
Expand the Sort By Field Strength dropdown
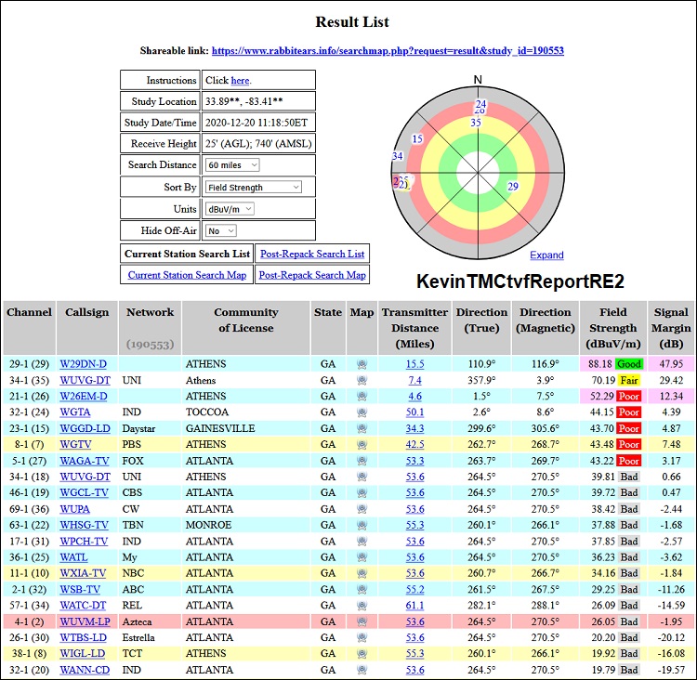click(x=254, y=187)
